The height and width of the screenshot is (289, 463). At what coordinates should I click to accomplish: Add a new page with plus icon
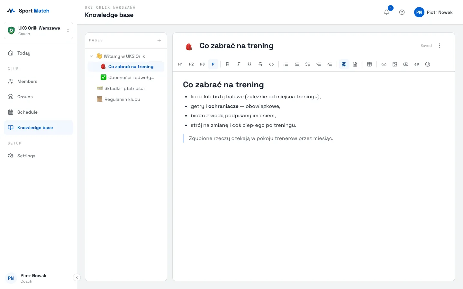(x=159, y=40)
